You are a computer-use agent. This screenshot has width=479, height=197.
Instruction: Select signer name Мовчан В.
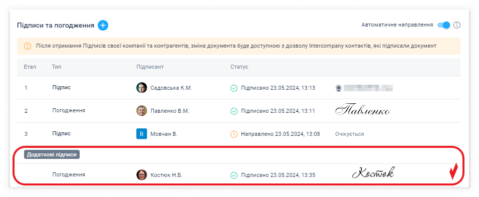coord(164,134)
